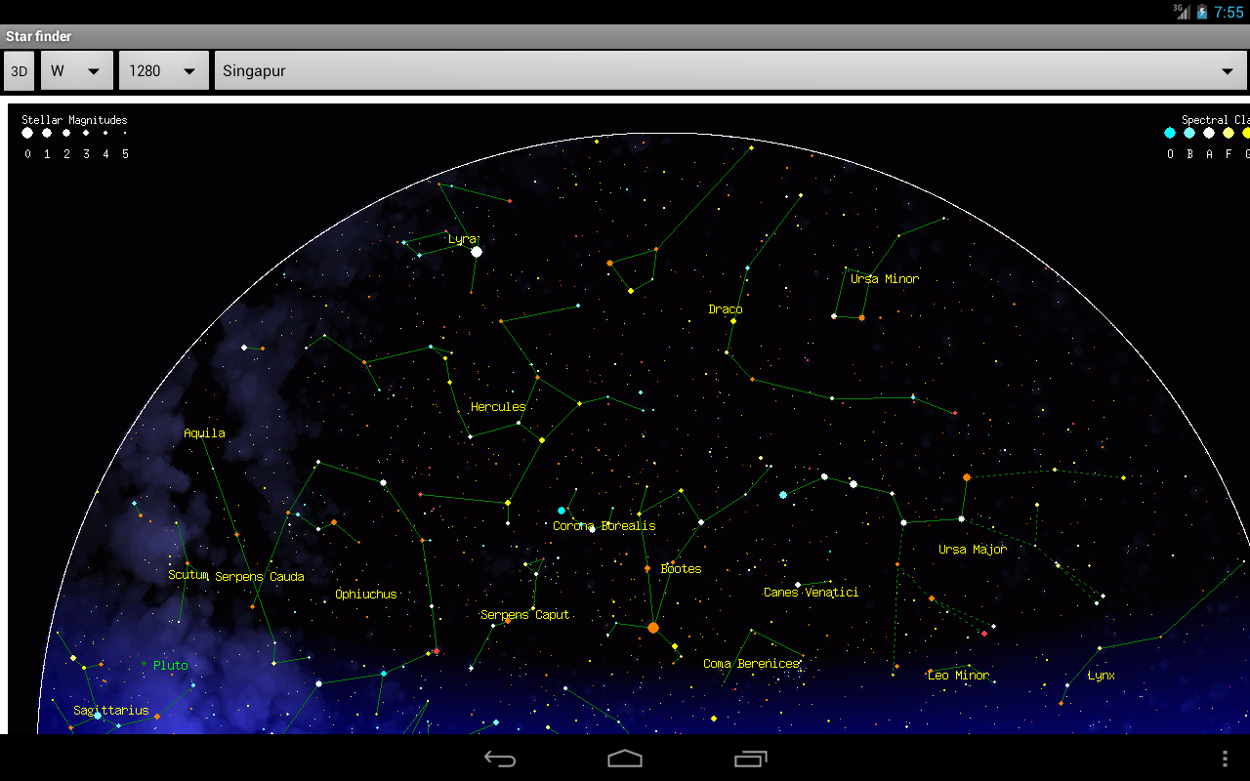Select the magnitude 1 legend dot
The width and height of the screenshot is (1250, 781).
click(47, 133)
